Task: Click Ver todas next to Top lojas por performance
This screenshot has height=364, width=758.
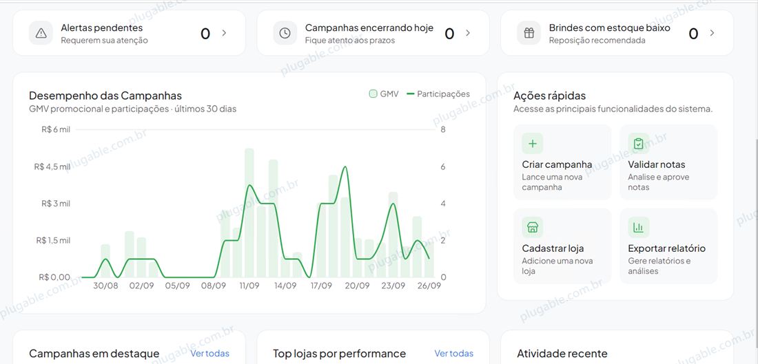Action: coord(454,354)
